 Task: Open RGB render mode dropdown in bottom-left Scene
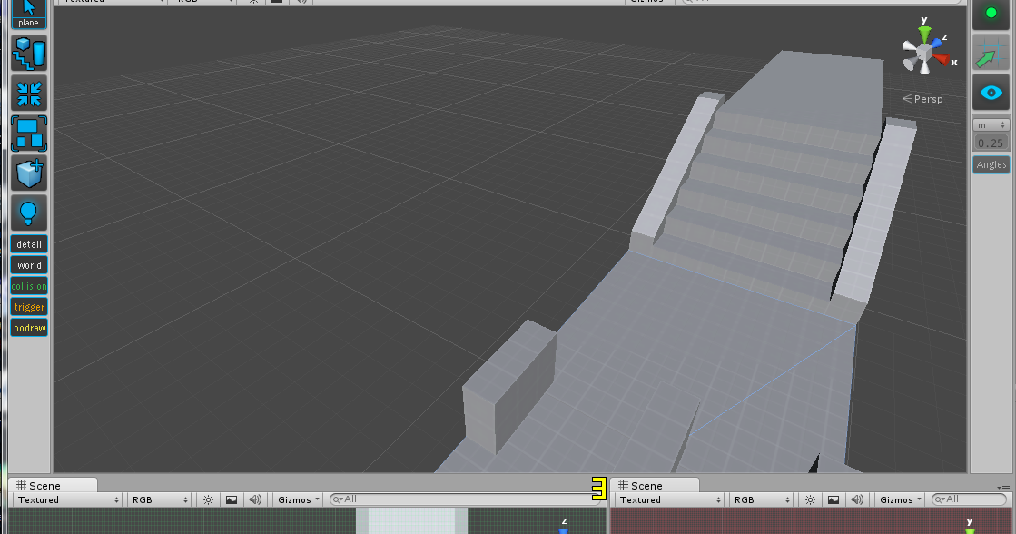click(159, 499)
